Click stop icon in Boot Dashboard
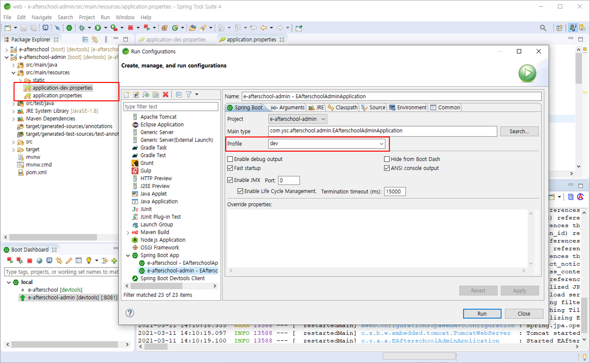590x363 pixels. (30, 261)
